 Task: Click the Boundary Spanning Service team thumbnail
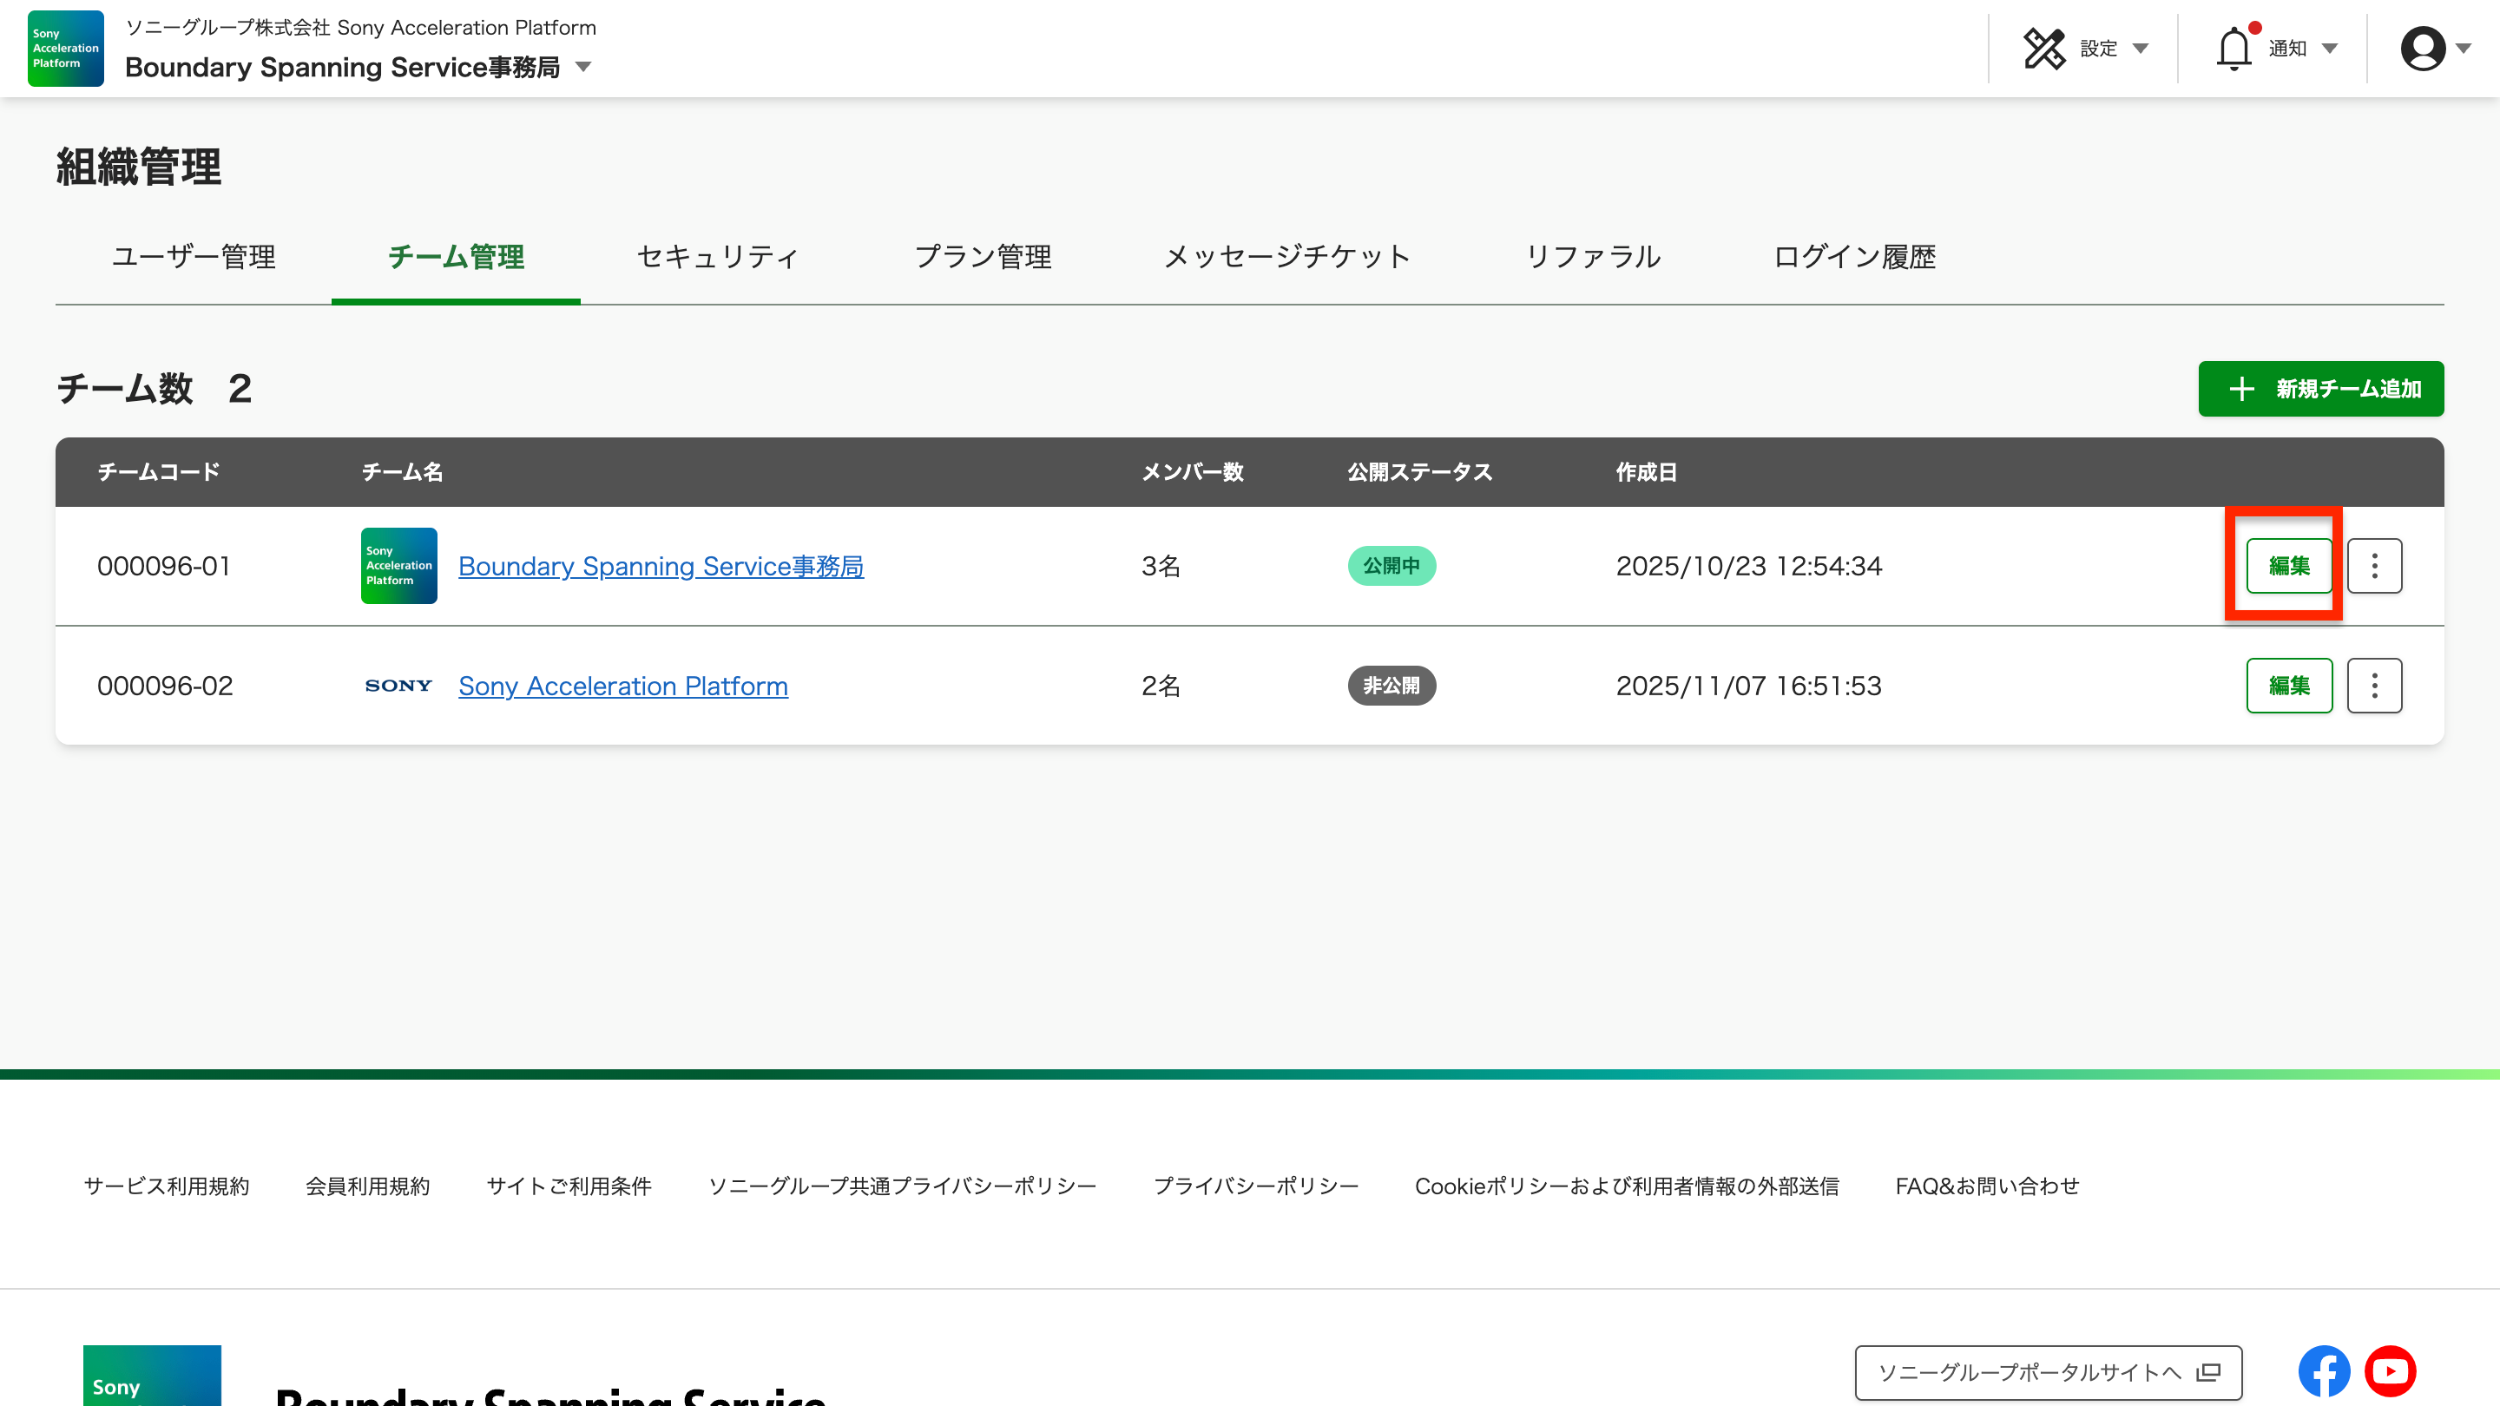pos(398,566)
